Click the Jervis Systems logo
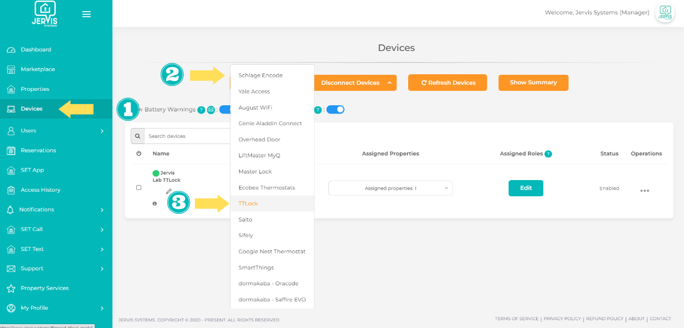Viewport: 684px width, 328px height. [x=44, y=14]
